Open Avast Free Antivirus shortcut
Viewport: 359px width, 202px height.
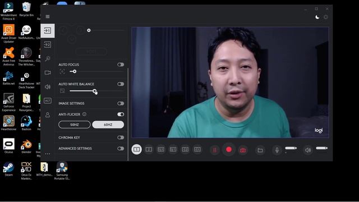click(9, 57)
